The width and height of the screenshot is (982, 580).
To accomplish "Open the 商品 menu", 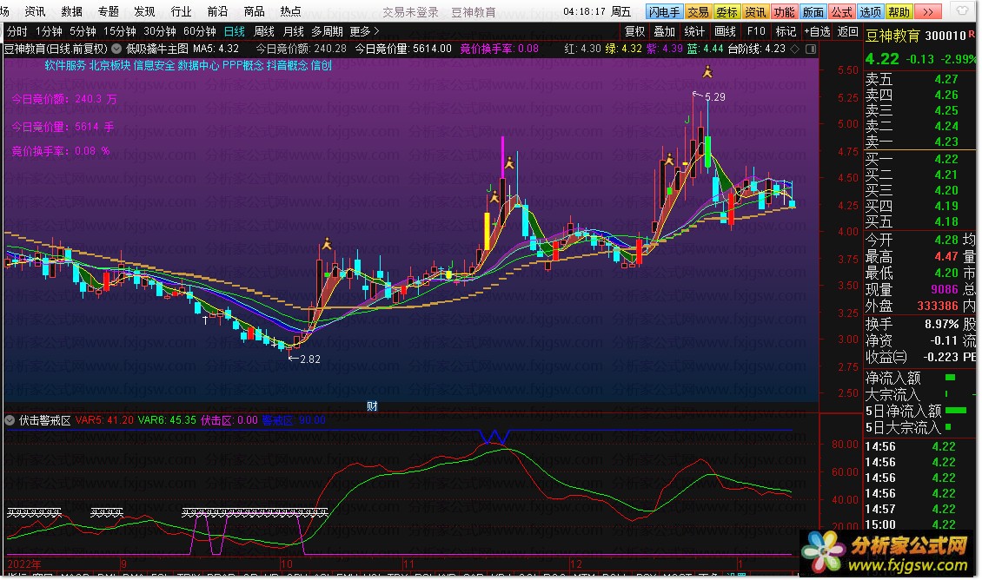I will click(254, 11).
